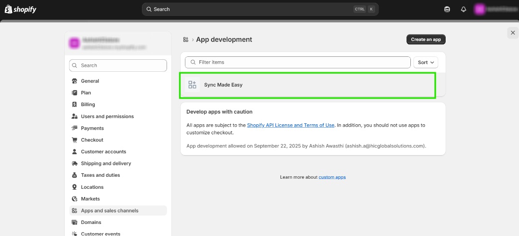Open General settings in sidebar
The image size is (519, 236).
pyautogui.click(x=90, y=81)
